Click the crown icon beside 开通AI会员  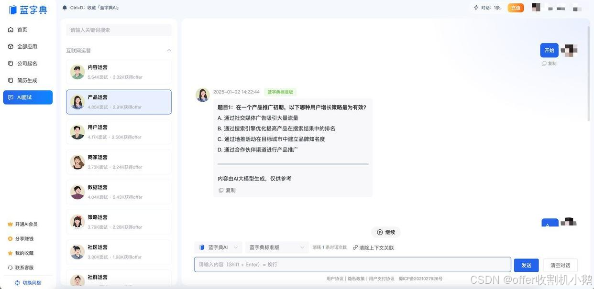(10, 224)
